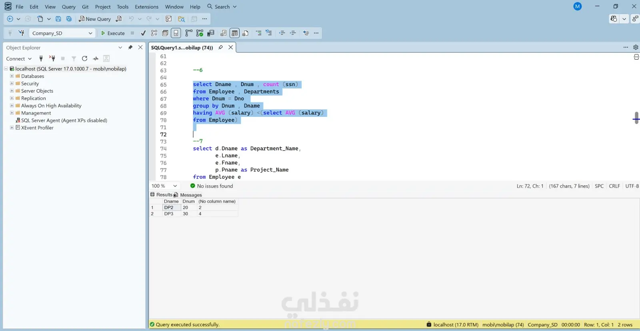
Task: Pin the SQLQuery1 tab
Action: [x=220, y=48]
